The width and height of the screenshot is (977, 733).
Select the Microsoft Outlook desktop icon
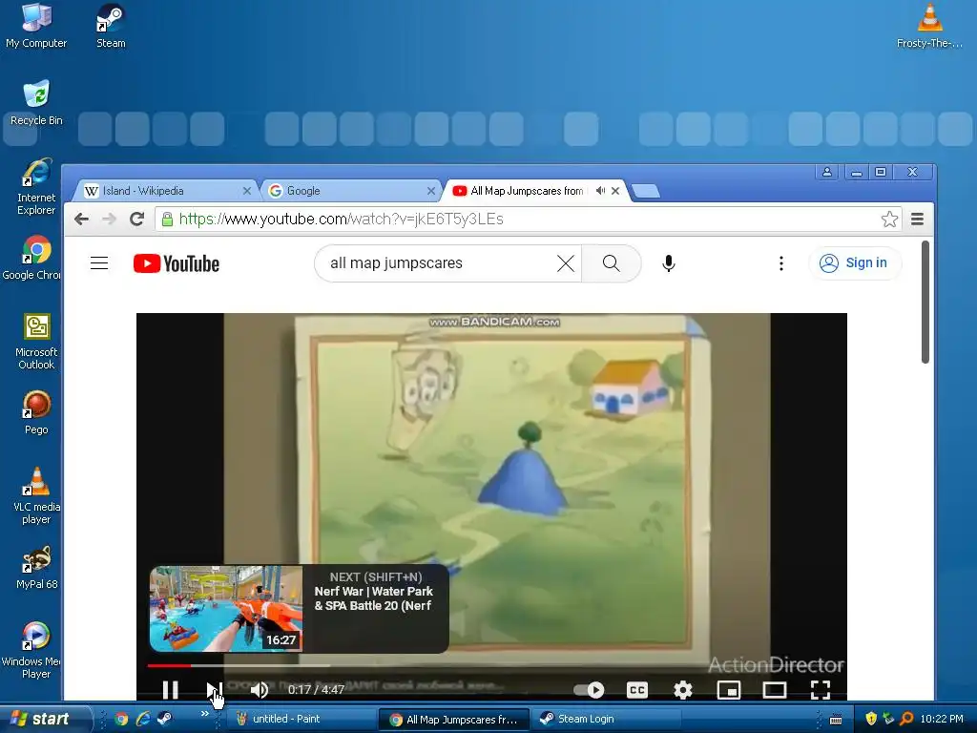[36, 342]
